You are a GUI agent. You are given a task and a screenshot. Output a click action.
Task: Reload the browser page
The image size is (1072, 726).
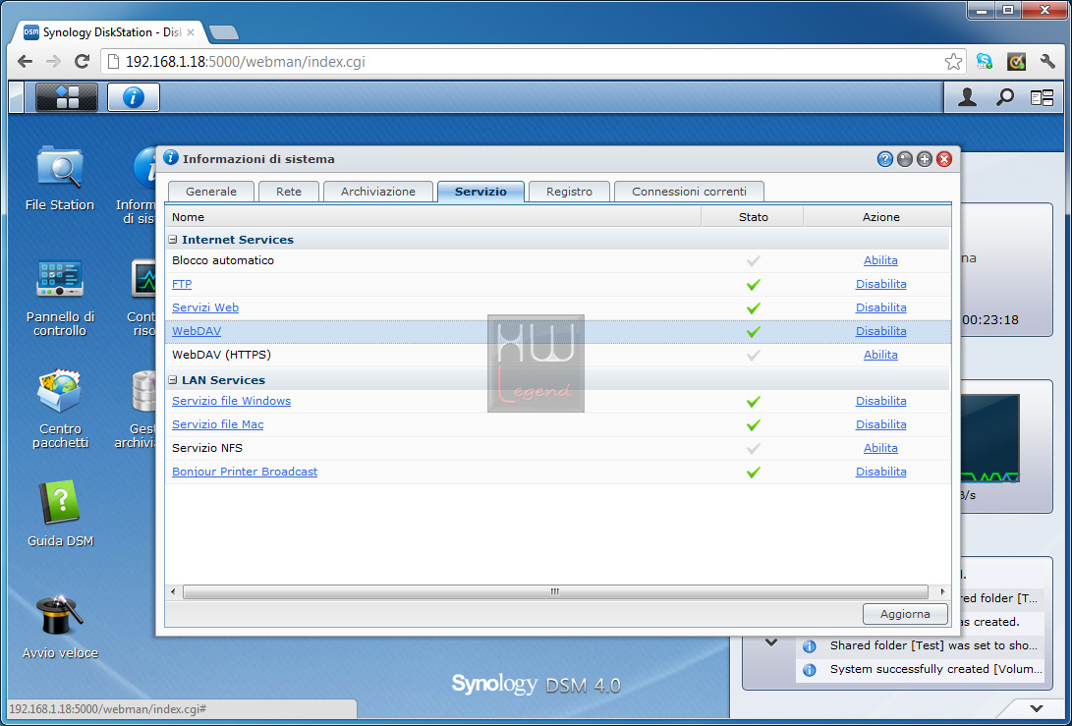[x=82, y=62]
